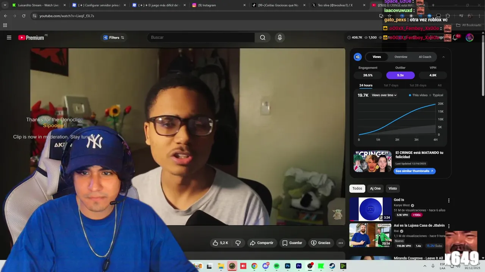Go to YouTube Premium home logo

31,37
